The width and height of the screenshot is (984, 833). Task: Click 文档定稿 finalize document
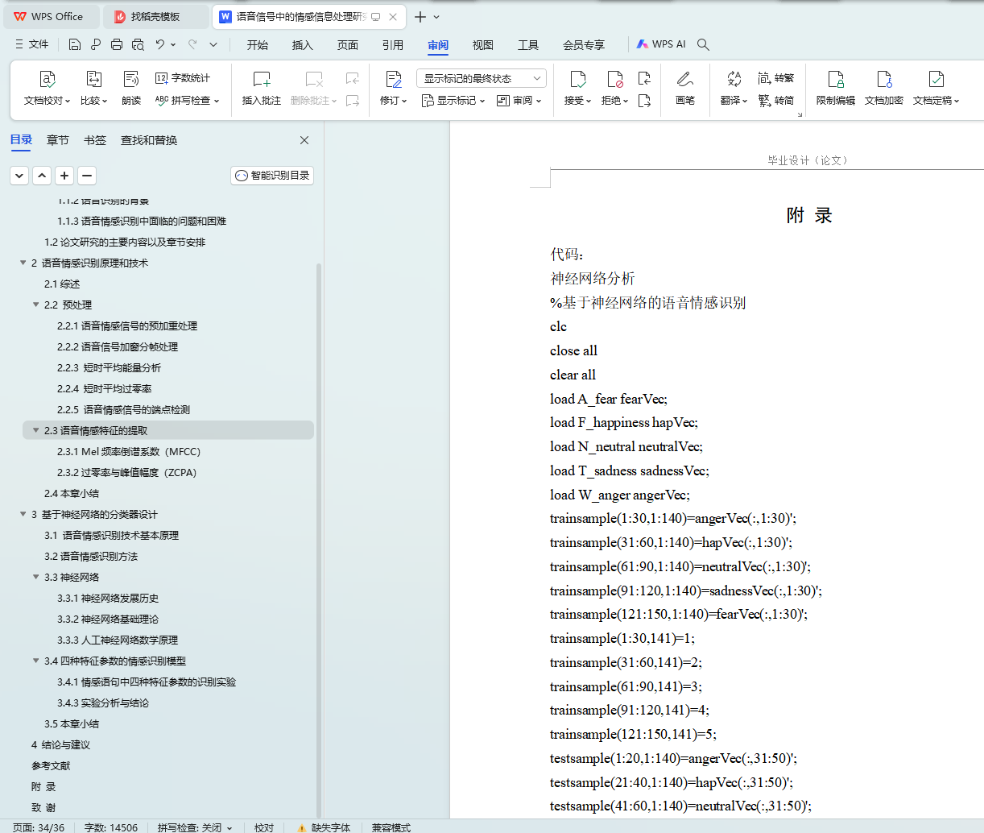pyautogui.click(x=936, y=89)
